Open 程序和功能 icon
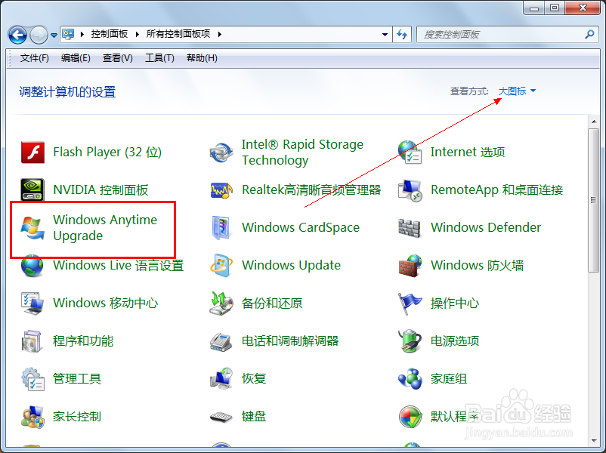606x453 pixels. [32, 341]
